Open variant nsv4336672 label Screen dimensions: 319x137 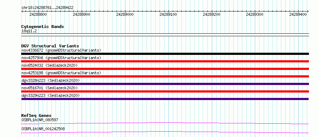click(61, 50)
